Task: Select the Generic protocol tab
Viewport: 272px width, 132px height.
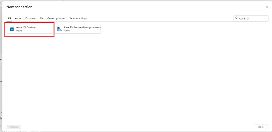Action: (56, 18)
